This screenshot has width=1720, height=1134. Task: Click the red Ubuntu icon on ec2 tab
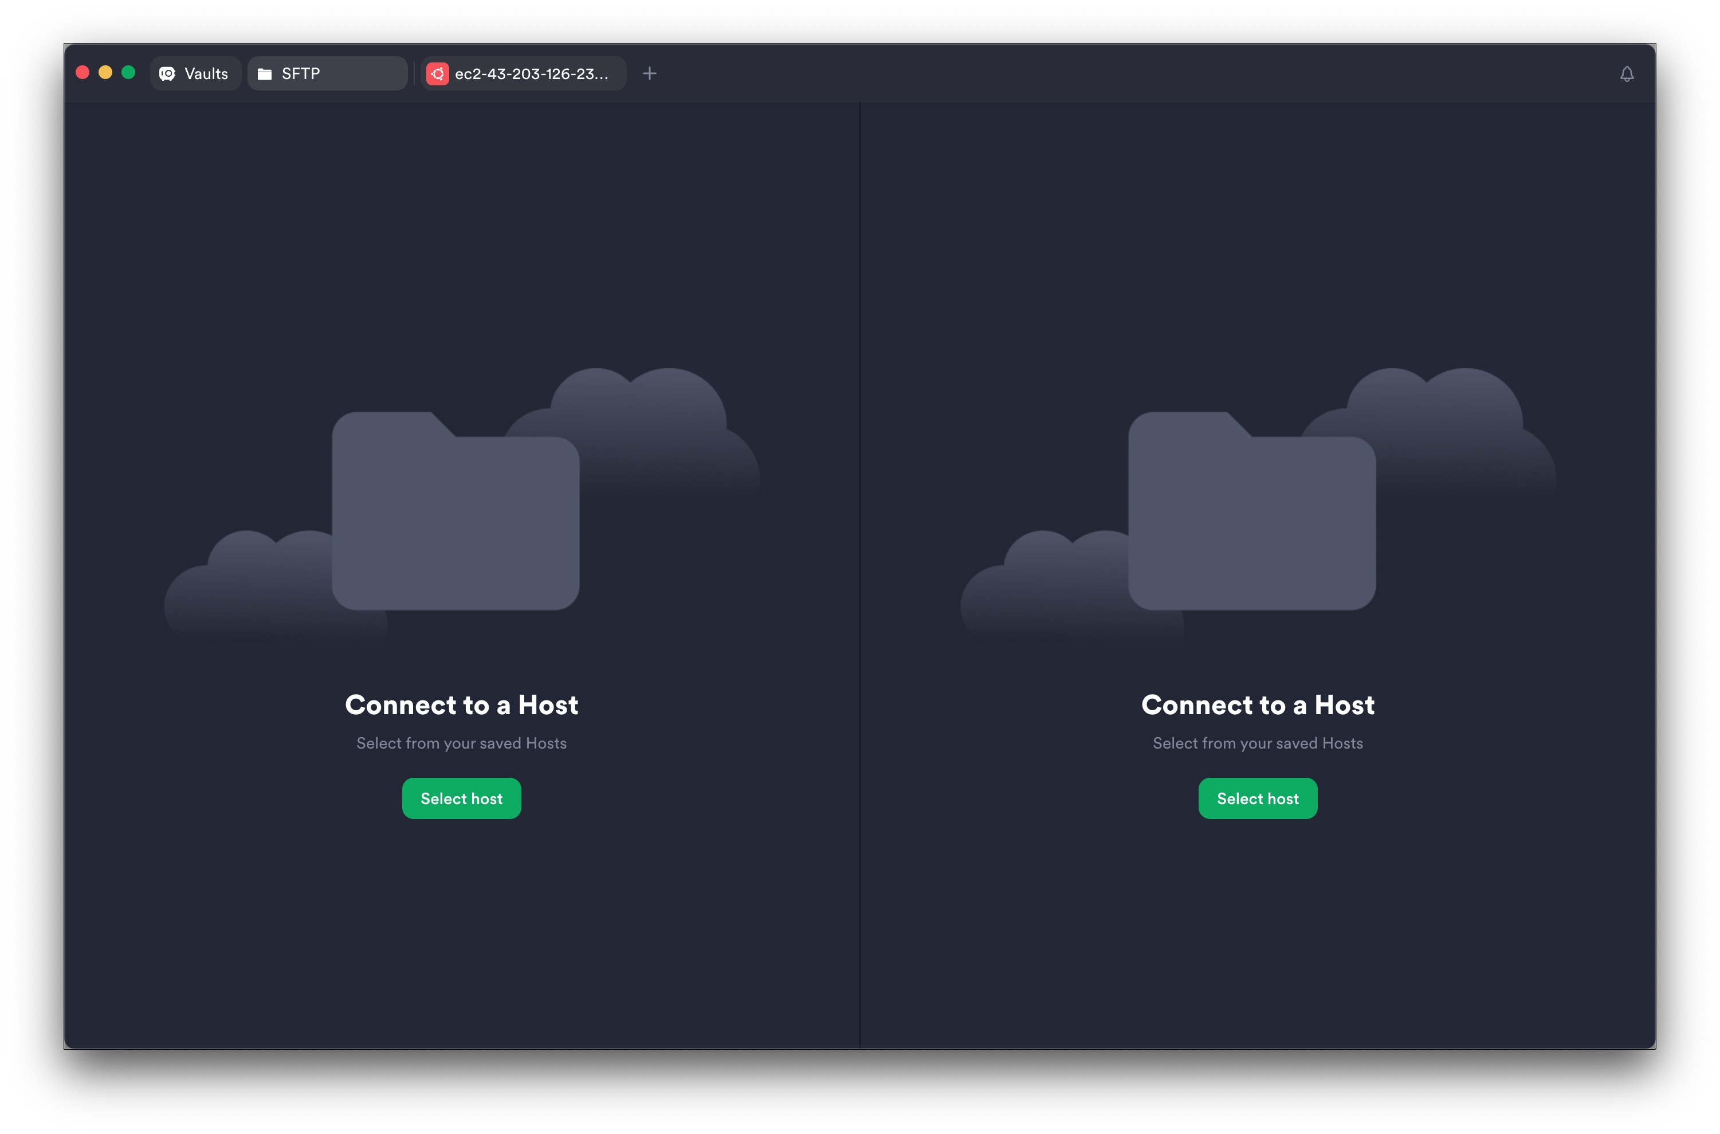coord(438,74)
